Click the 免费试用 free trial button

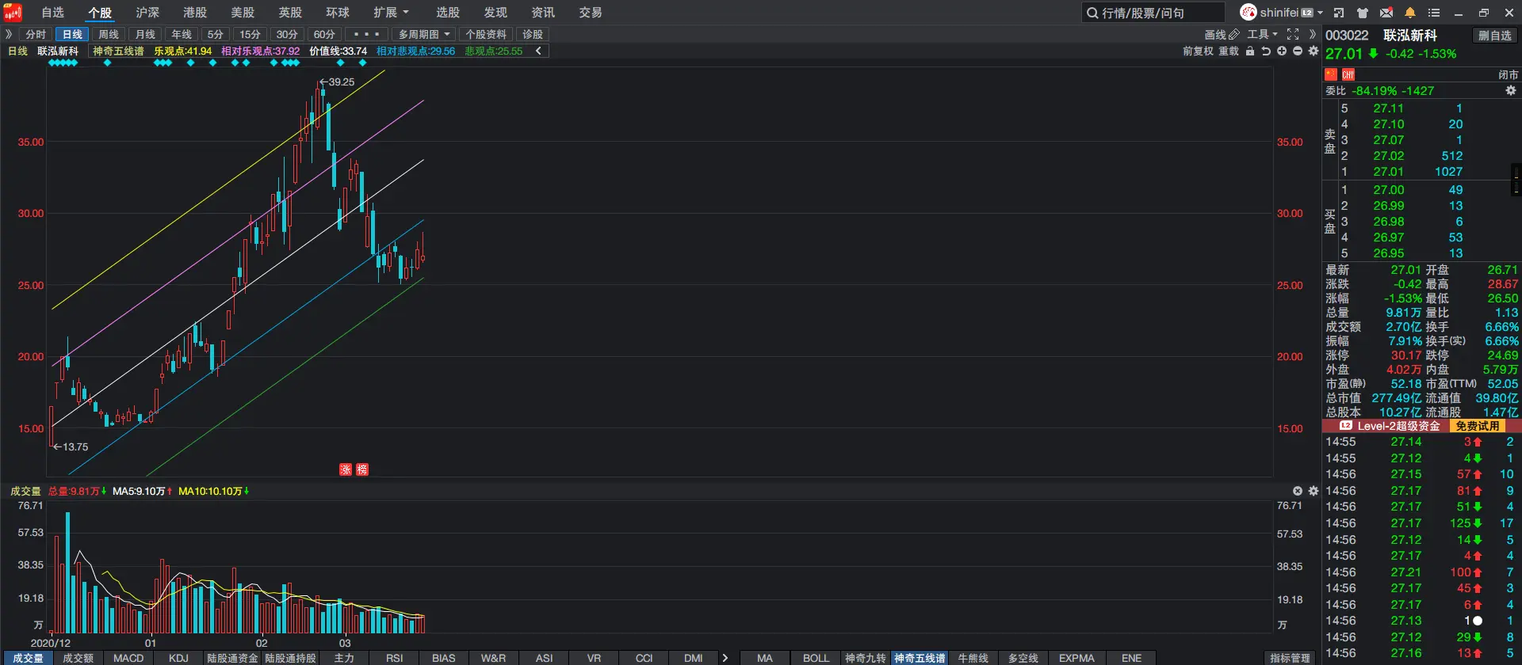click(x=1478, y=426)
